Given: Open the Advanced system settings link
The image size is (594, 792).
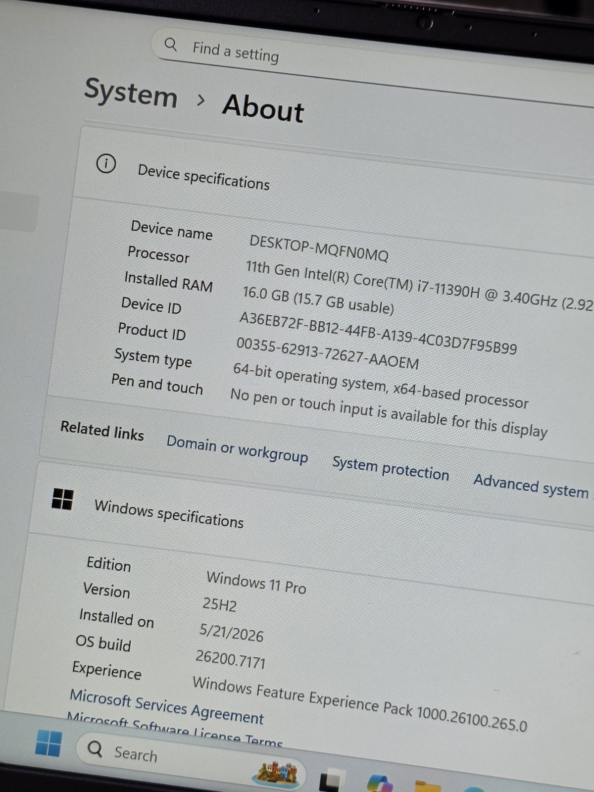Looking at the screenshot, I should [534, 486].
